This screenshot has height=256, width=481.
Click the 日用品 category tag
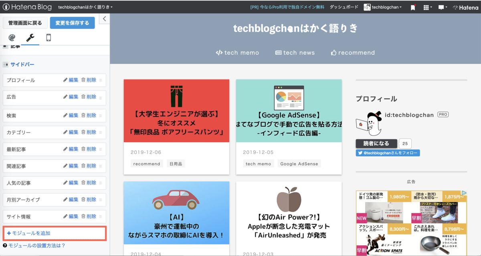pyautogui.click(x=176, y=164)
